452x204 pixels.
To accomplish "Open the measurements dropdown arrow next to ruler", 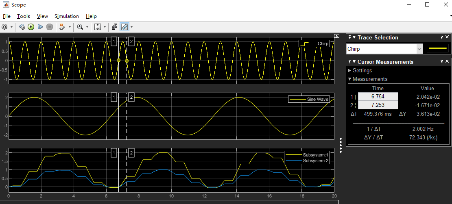I will [x=131, y=27].
